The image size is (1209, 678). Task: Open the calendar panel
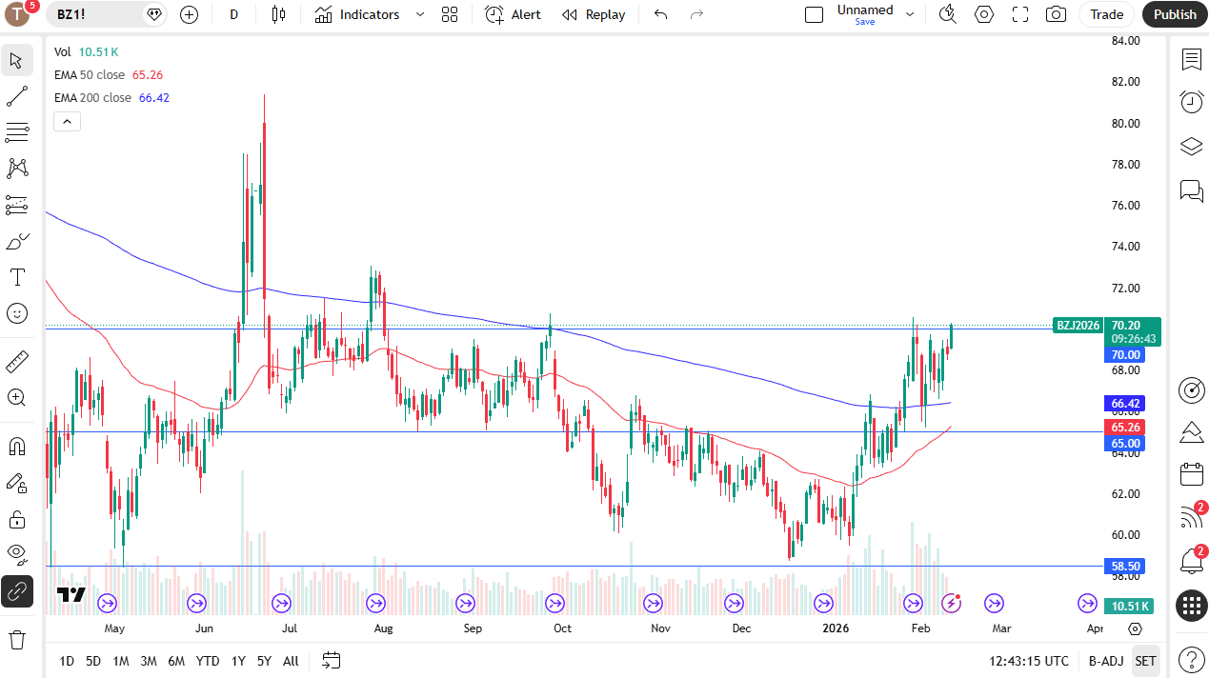tap(1191, 473)
